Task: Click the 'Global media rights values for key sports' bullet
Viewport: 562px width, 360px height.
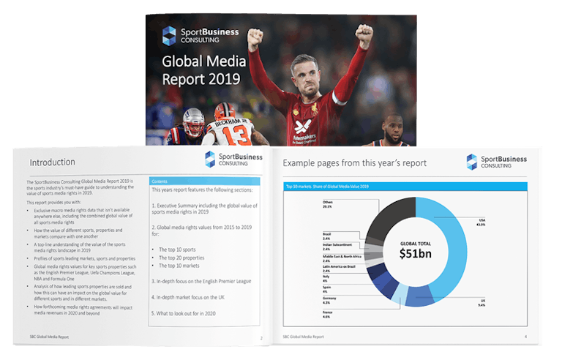Action: click(x=85, y=272)
